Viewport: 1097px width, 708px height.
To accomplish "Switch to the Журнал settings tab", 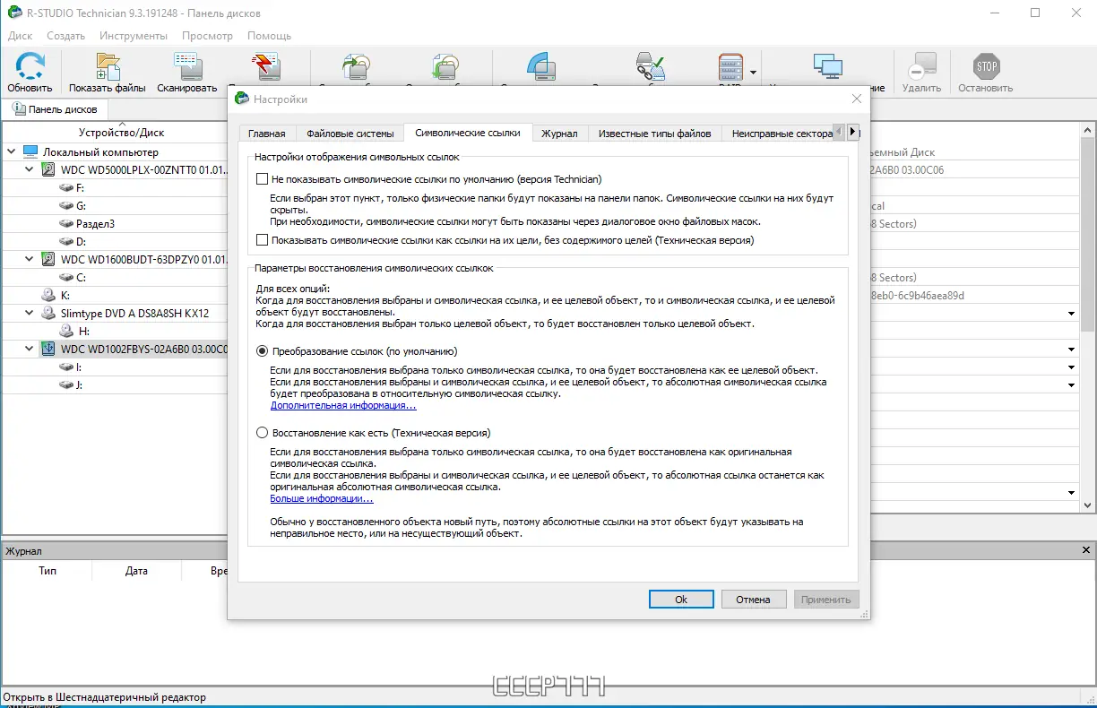I will tap(559, 133).
